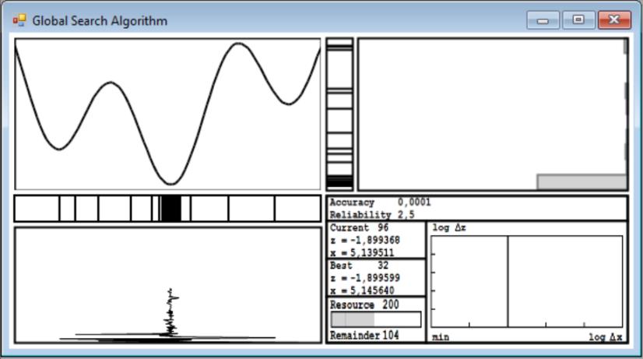The height and width of the screenshot is (359, 643).
Task: Click the vertical trial-values strip
Action: 339,114
